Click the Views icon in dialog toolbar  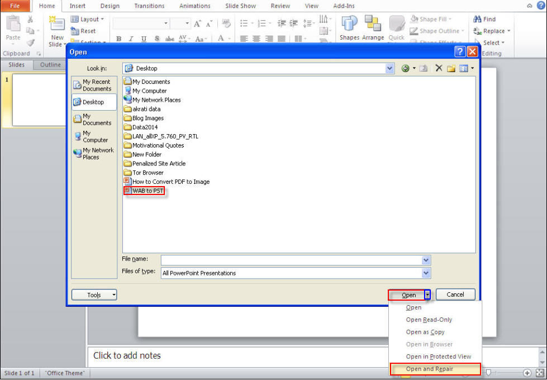[x=463, y=68]
